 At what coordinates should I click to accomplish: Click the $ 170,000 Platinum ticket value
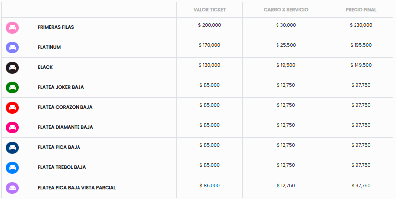209,45
